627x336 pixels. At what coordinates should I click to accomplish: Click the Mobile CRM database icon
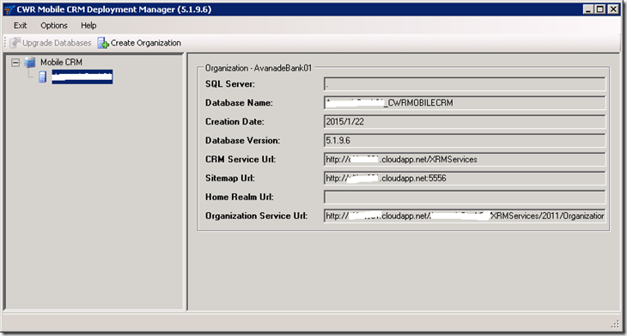pyautogui.click(x=29, y=63)
